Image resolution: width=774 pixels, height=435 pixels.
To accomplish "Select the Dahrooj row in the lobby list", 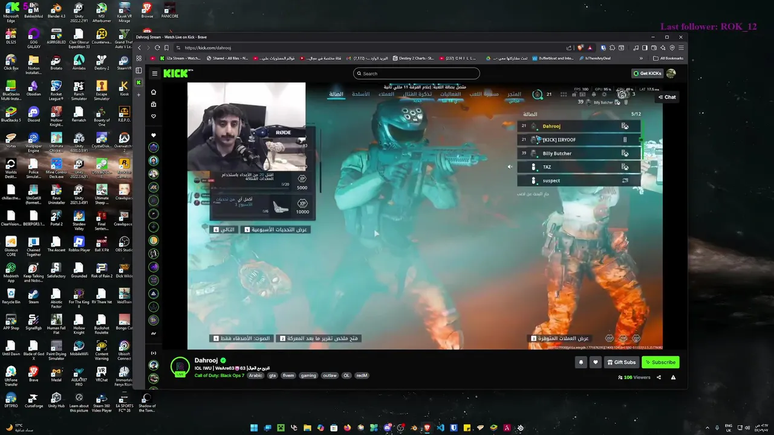I will click(579, 126).
